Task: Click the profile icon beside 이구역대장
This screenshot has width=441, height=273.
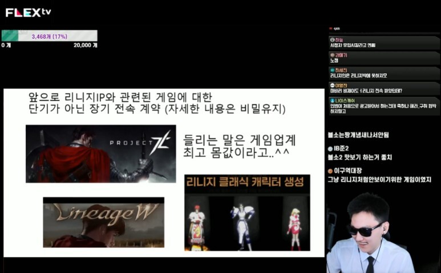Action: (x=330, y=171)
